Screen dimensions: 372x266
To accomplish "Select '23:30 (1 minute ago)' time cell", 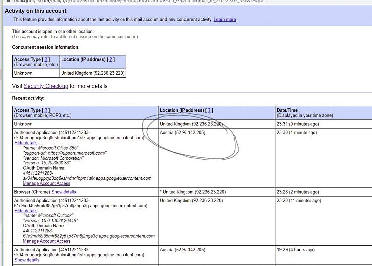I will [x=297, y=133].
